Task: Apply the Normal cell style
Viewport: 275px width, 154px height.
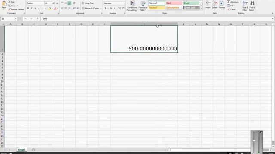Action: pos(156,3)
